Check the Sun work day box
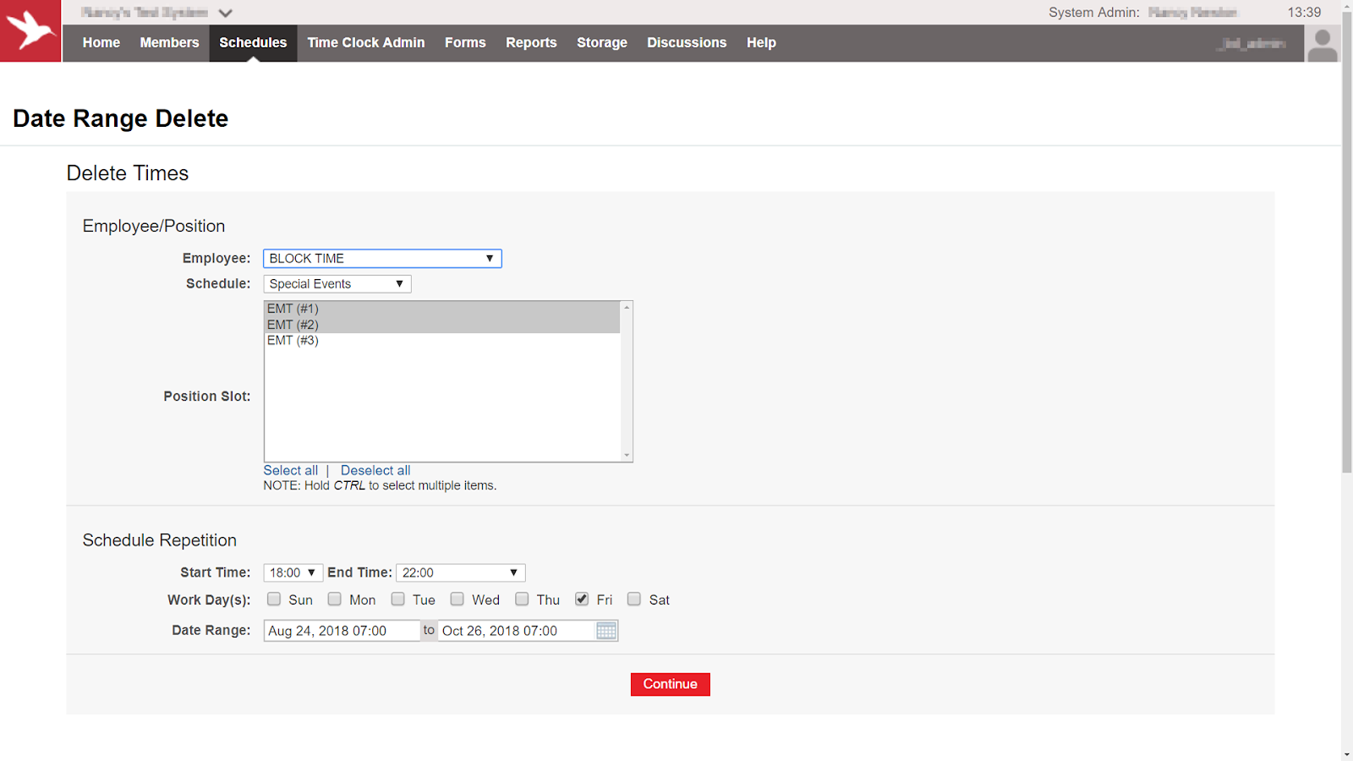Screen dimensions: 1353x761 click(274, 599)
